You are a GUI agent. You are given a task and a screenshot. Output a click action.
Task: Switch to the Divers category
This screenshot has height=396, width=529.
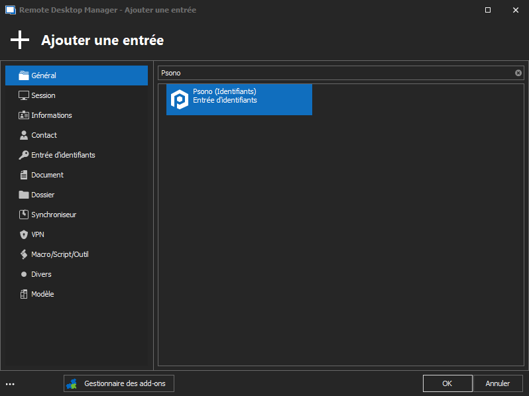pyautogui.click(x=41, y=274)
